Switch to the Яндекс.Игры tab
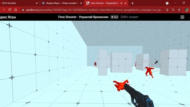Screen dimensions: 190x107 click(x=62, y=3)
